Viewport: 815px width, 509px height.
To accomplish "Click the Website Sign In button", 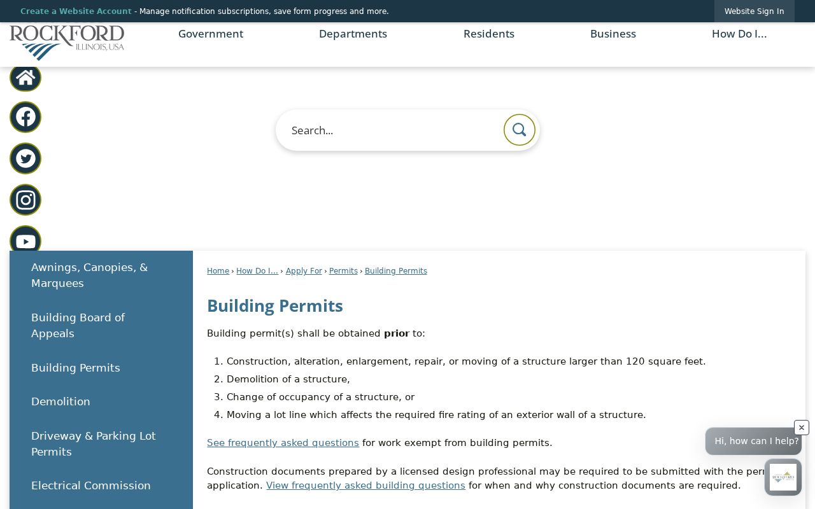I will tap(754, 11).
